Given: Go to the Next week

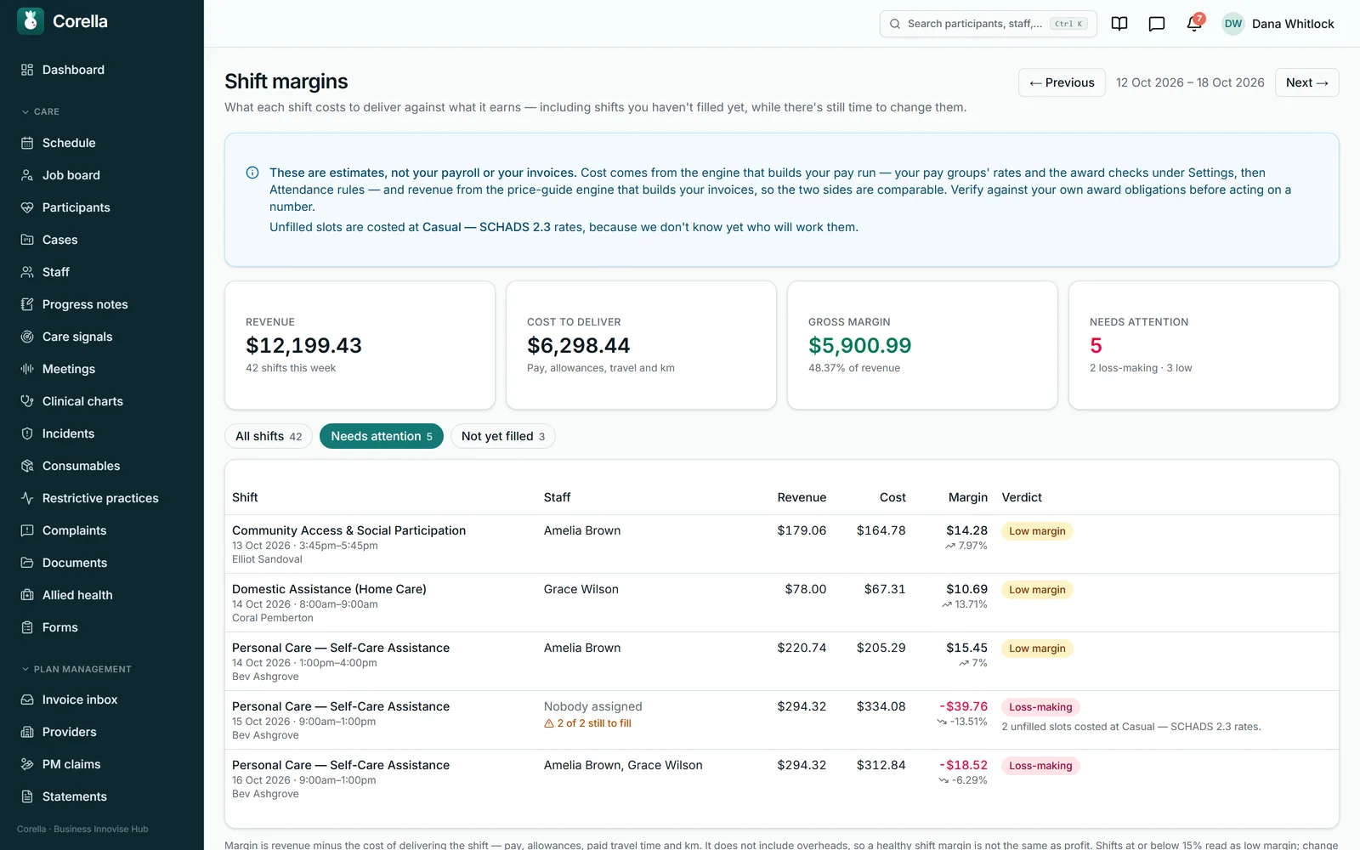Looking at the screenshot, I should pyautogui.click(x=1307, y=82).
